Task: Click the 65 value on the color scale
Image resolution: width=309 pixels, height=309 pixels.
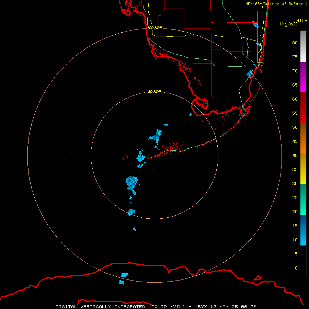Action: [x=295, y=85]
